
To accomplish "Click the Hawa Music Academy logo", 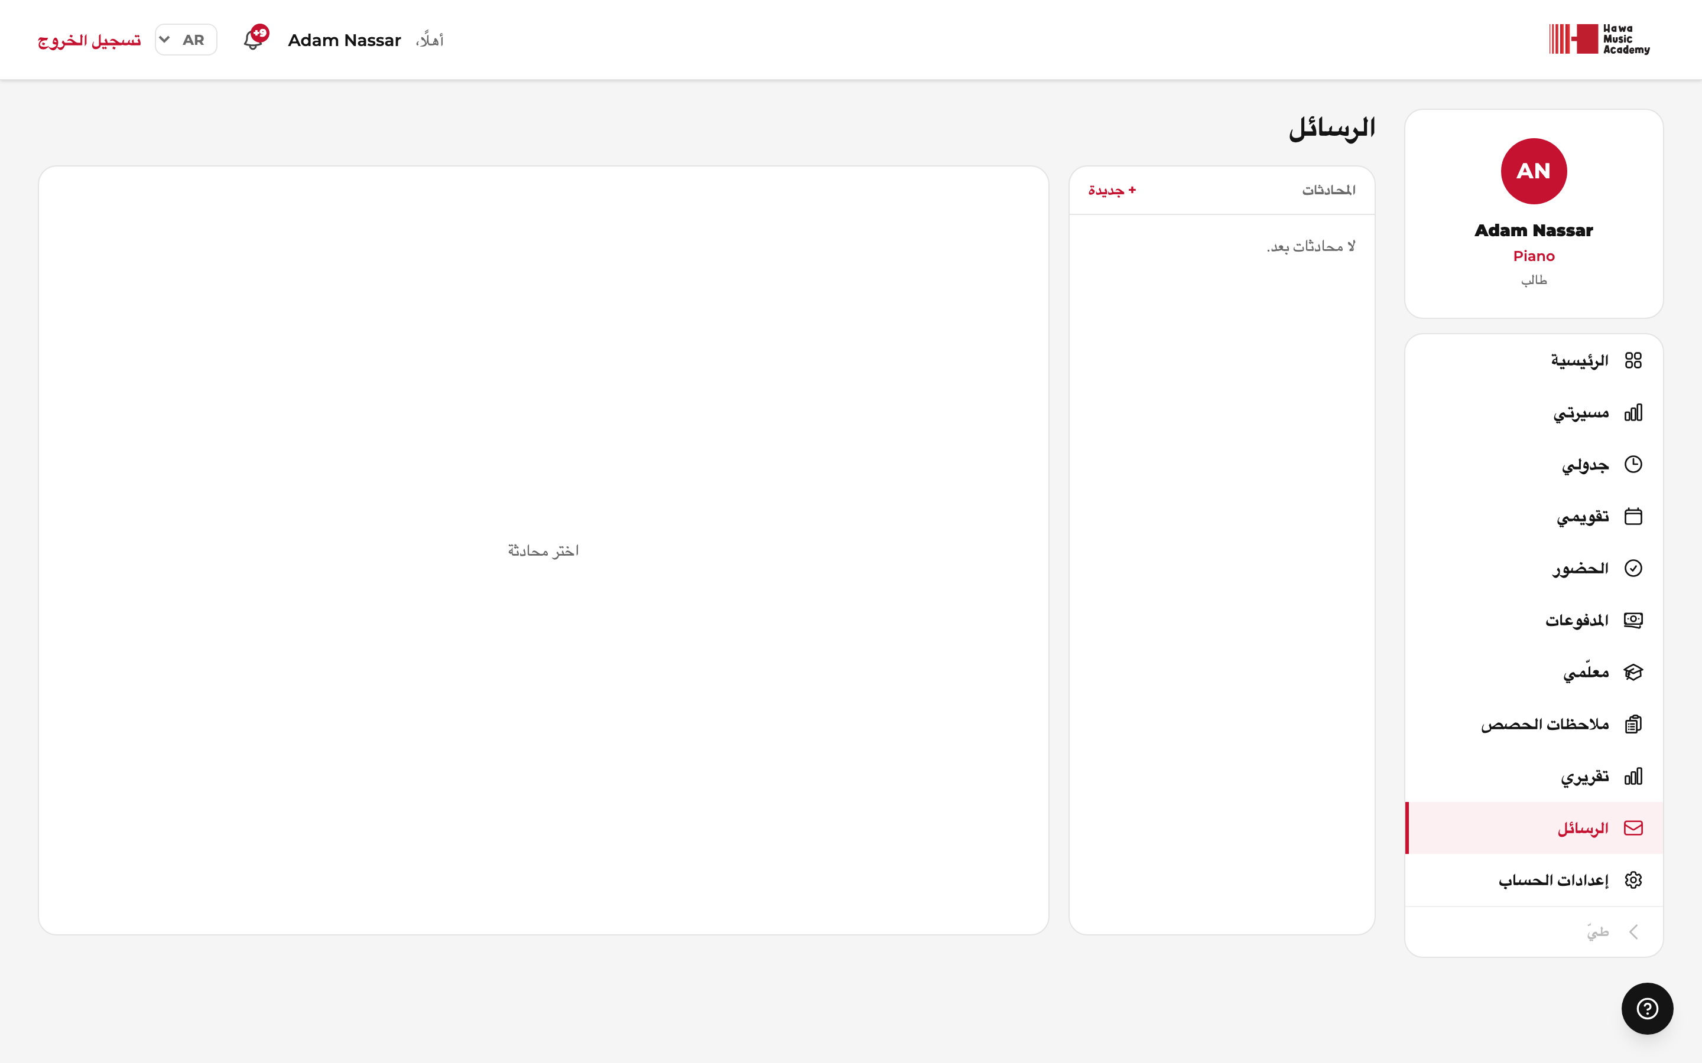I will [x=1599, y=40].
